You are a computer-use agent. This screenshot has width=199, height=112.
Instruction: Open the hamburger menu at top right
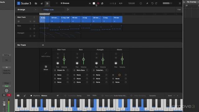[x=180, y=3]
